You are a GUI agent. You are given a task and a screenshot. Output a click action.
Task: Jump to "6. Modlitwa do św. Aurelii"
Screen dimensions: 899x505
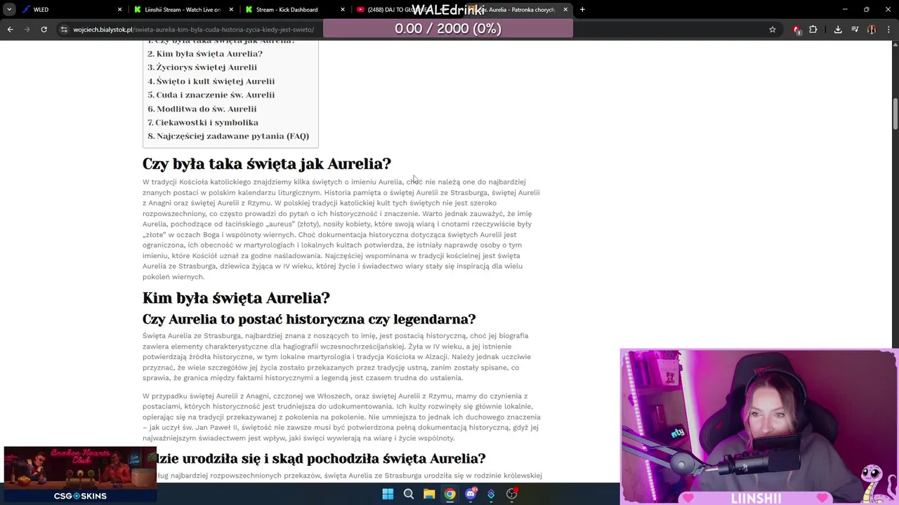click(x=202, y=109)
